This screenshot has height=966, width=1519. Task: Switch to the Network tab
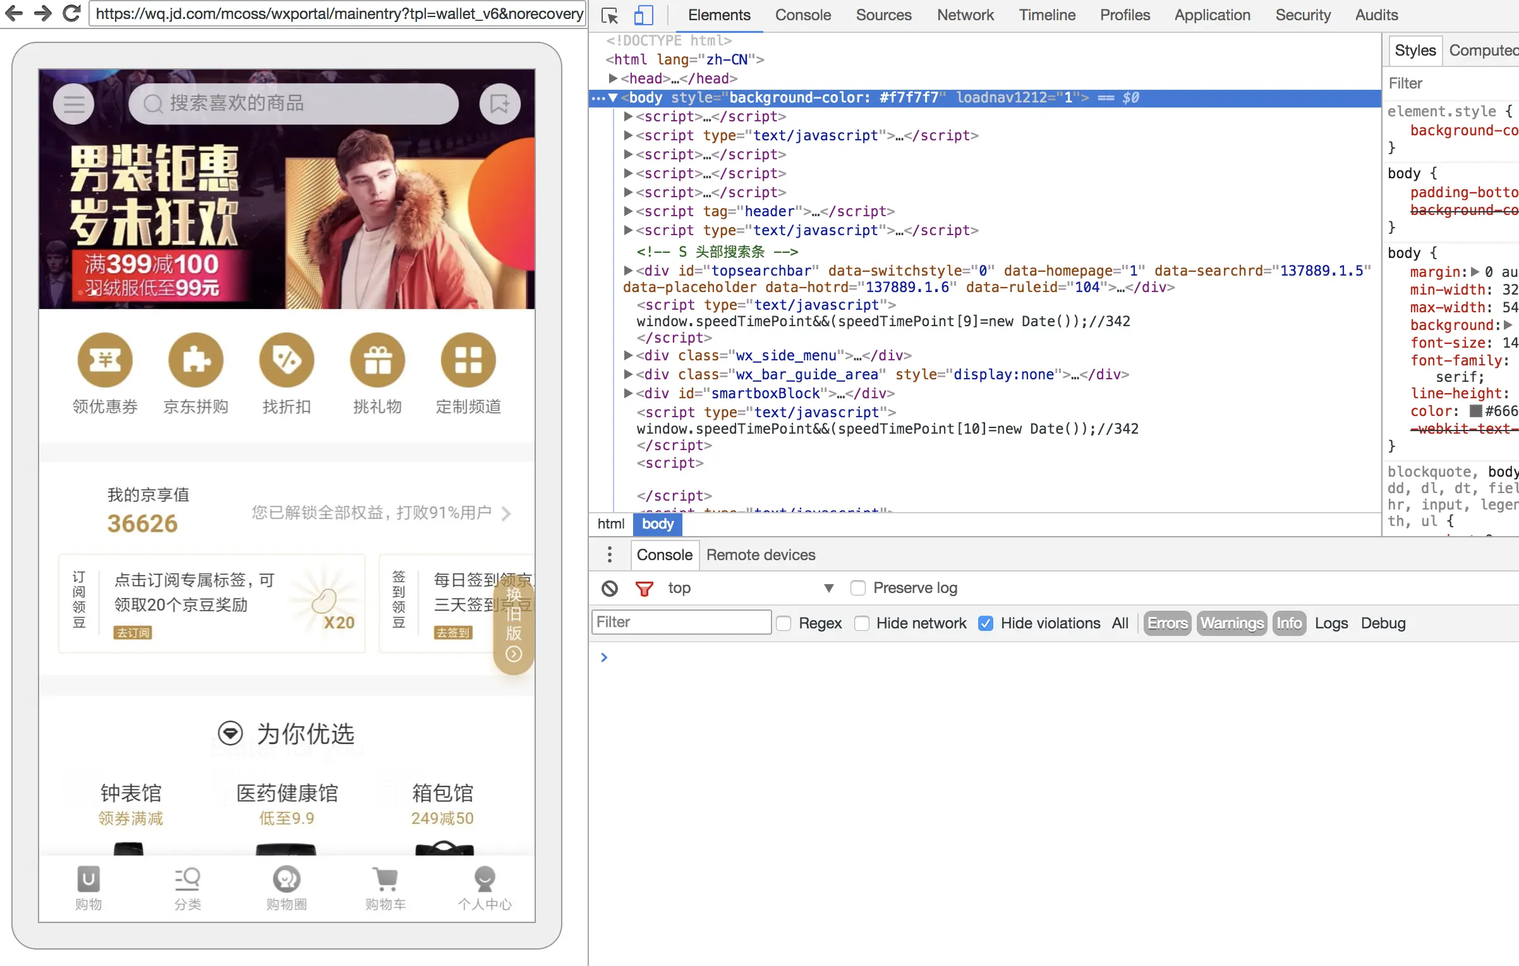[x=965, y=15]
